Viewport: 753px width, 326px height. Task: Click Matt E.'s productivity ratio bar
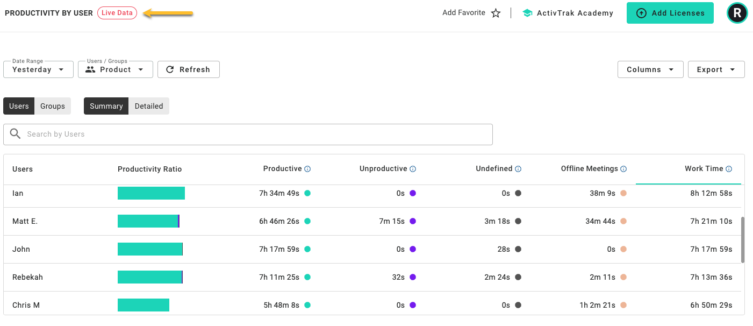tap(148, 221)
